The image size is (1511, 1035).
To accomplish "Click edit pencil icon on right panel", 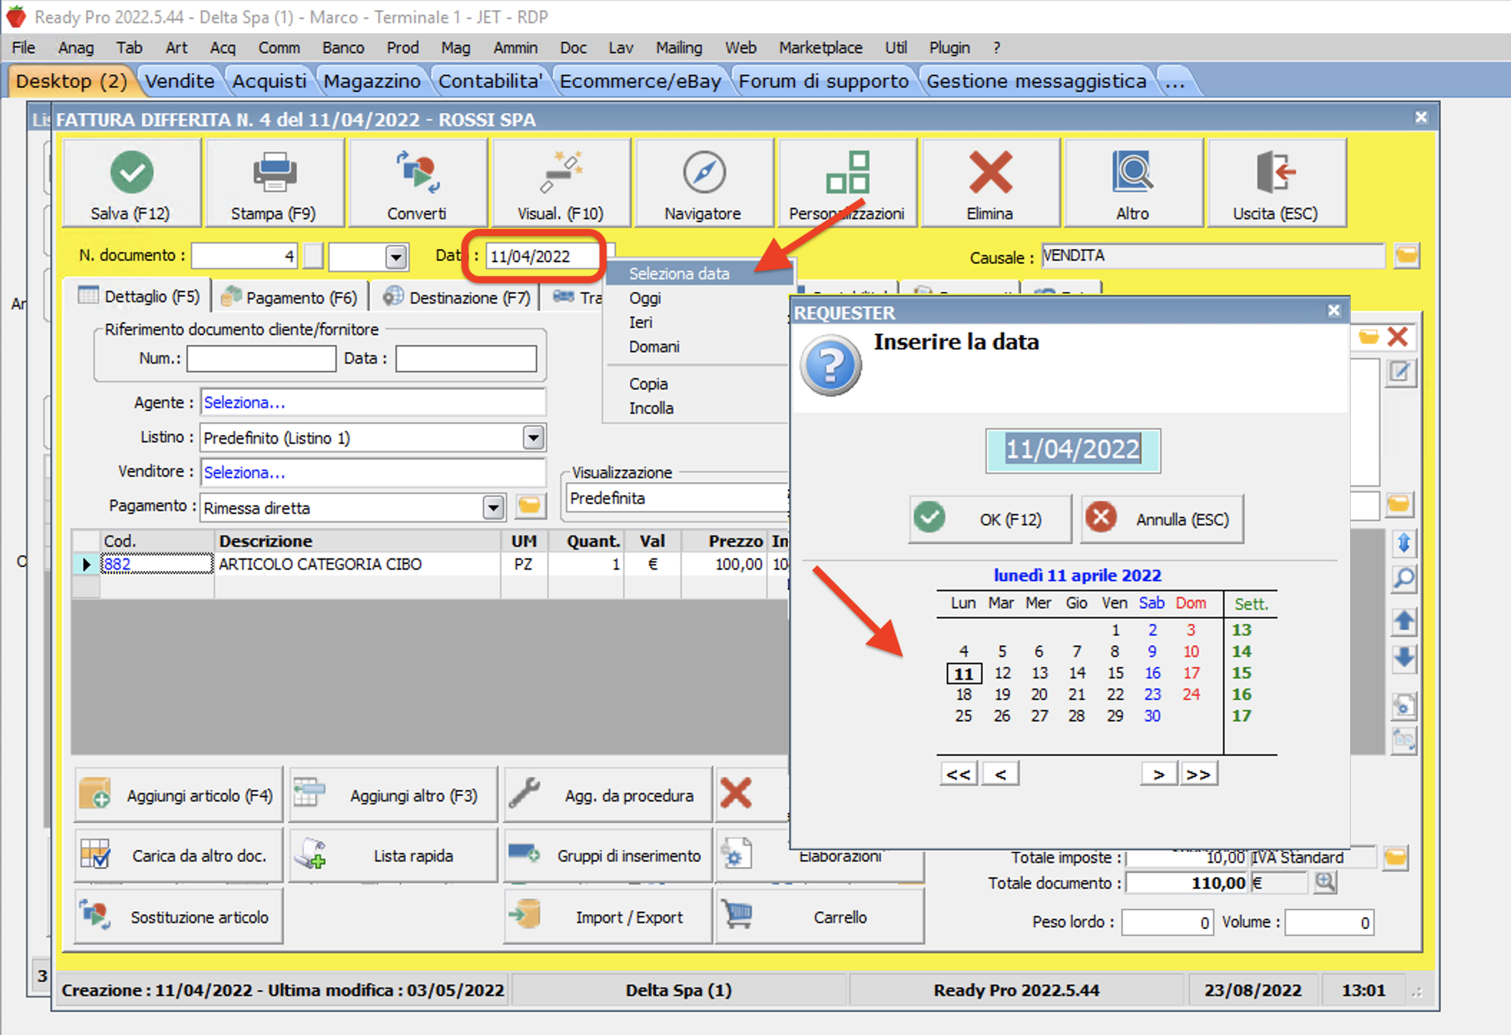I will [1400, 372].
